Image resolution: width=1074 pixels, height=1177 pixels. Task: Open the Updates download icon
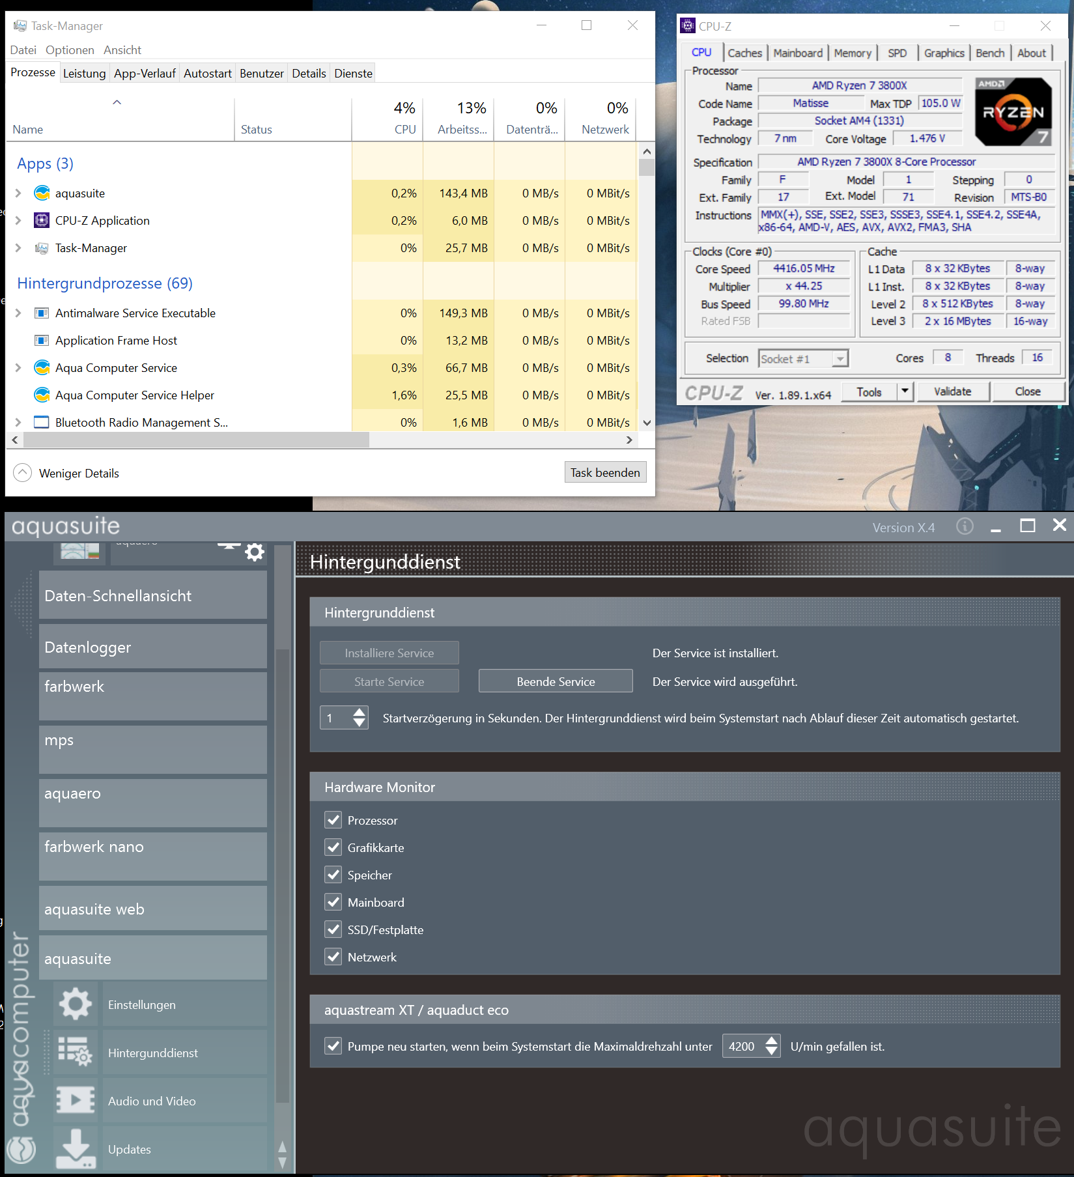coord(76,1148)
